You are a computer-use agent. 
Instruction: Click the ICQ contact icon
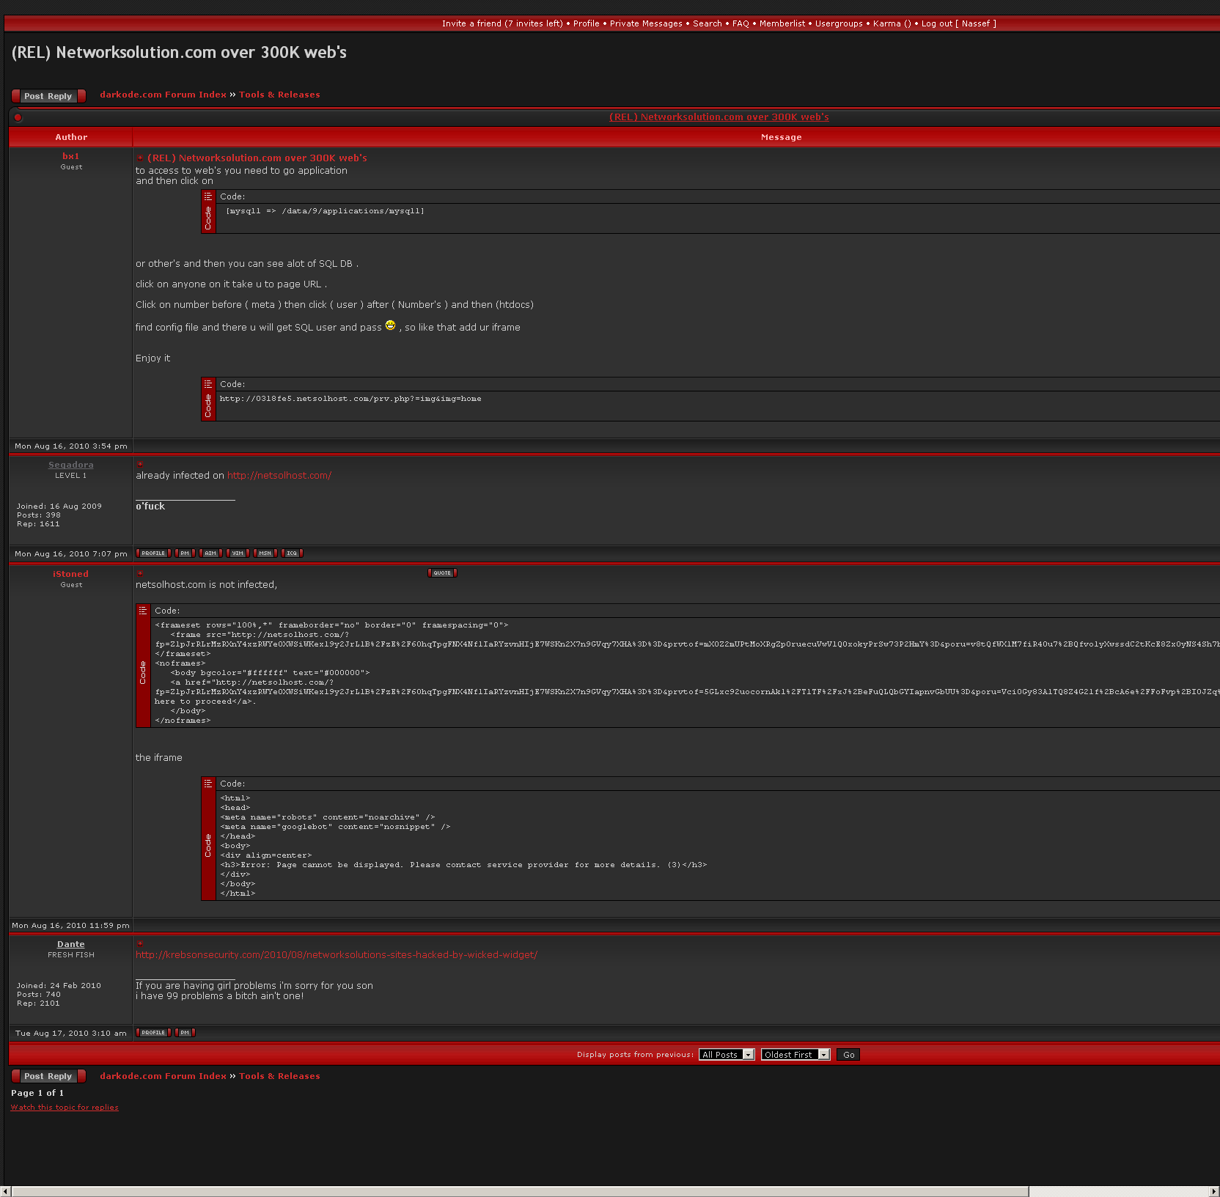[x=292, y=553]
